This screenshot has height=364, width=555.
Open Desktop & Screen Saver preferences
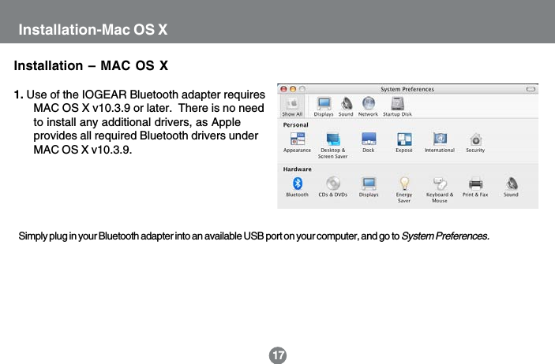click(332, 146)
